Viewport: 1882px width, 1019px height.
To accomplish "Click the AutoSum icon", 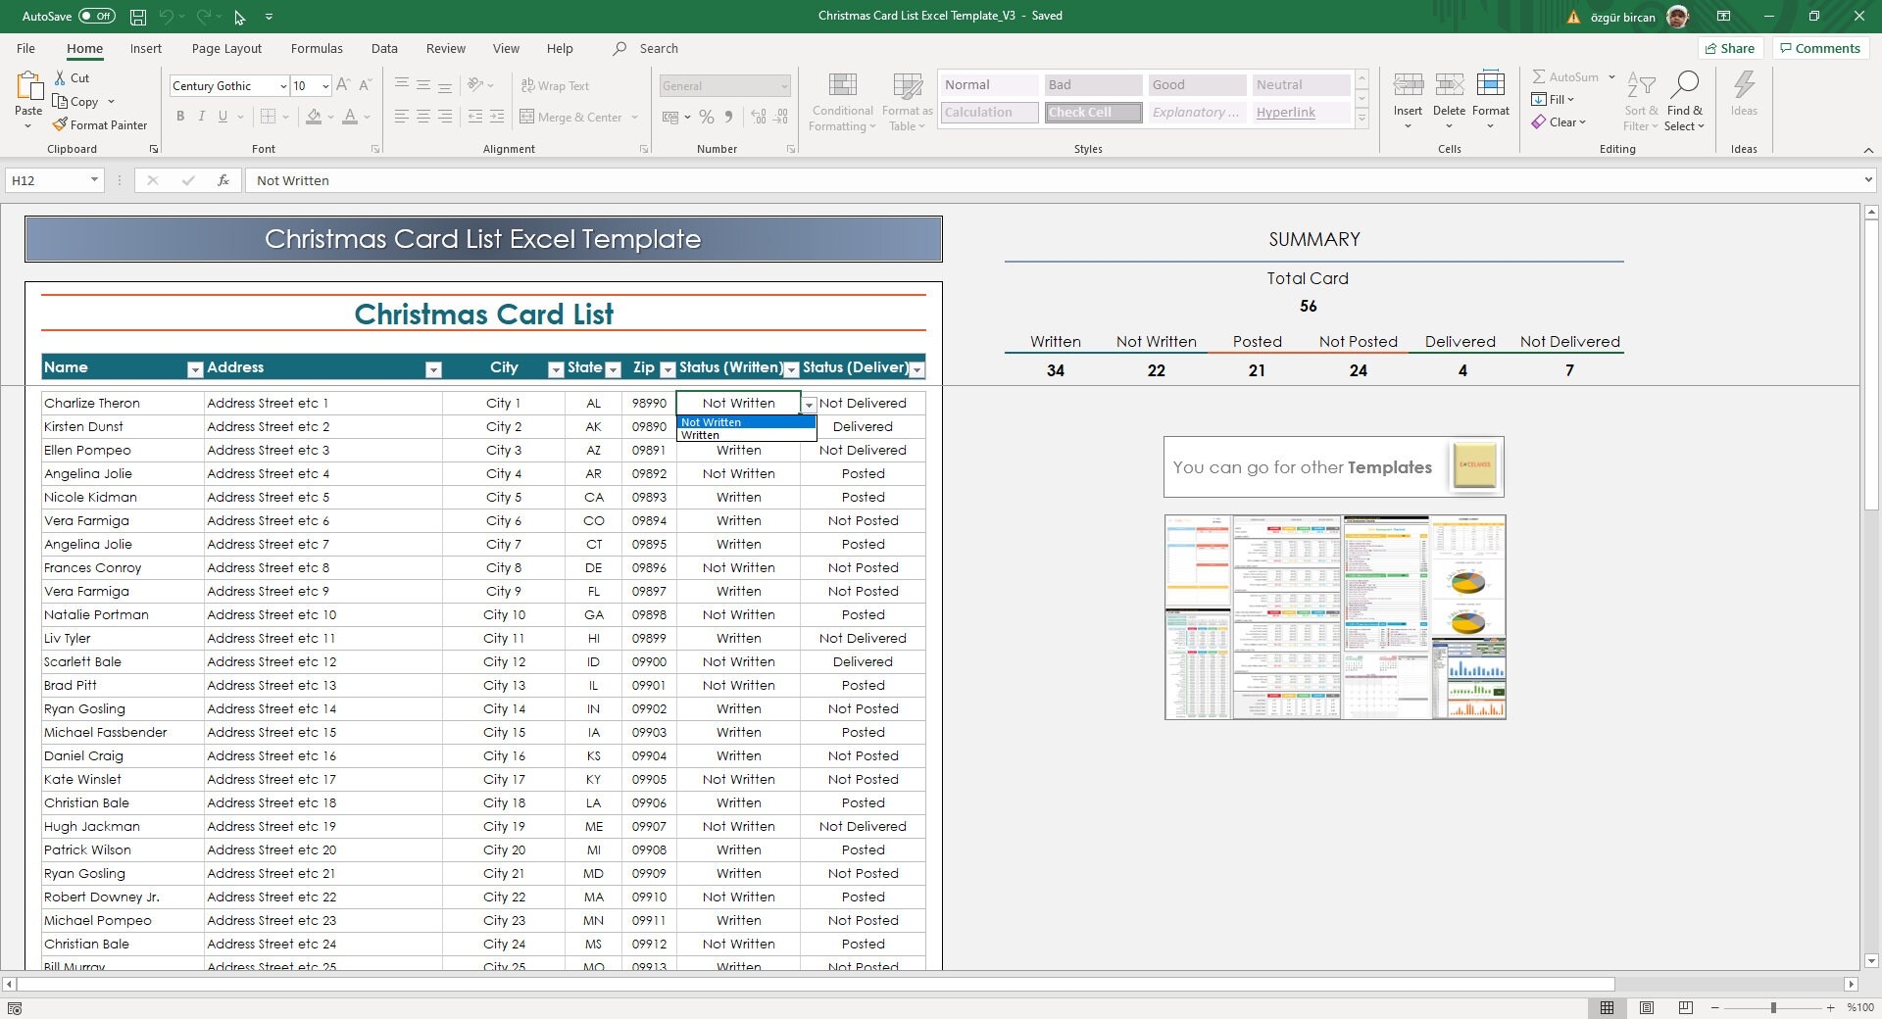I will pos(1539,76).
